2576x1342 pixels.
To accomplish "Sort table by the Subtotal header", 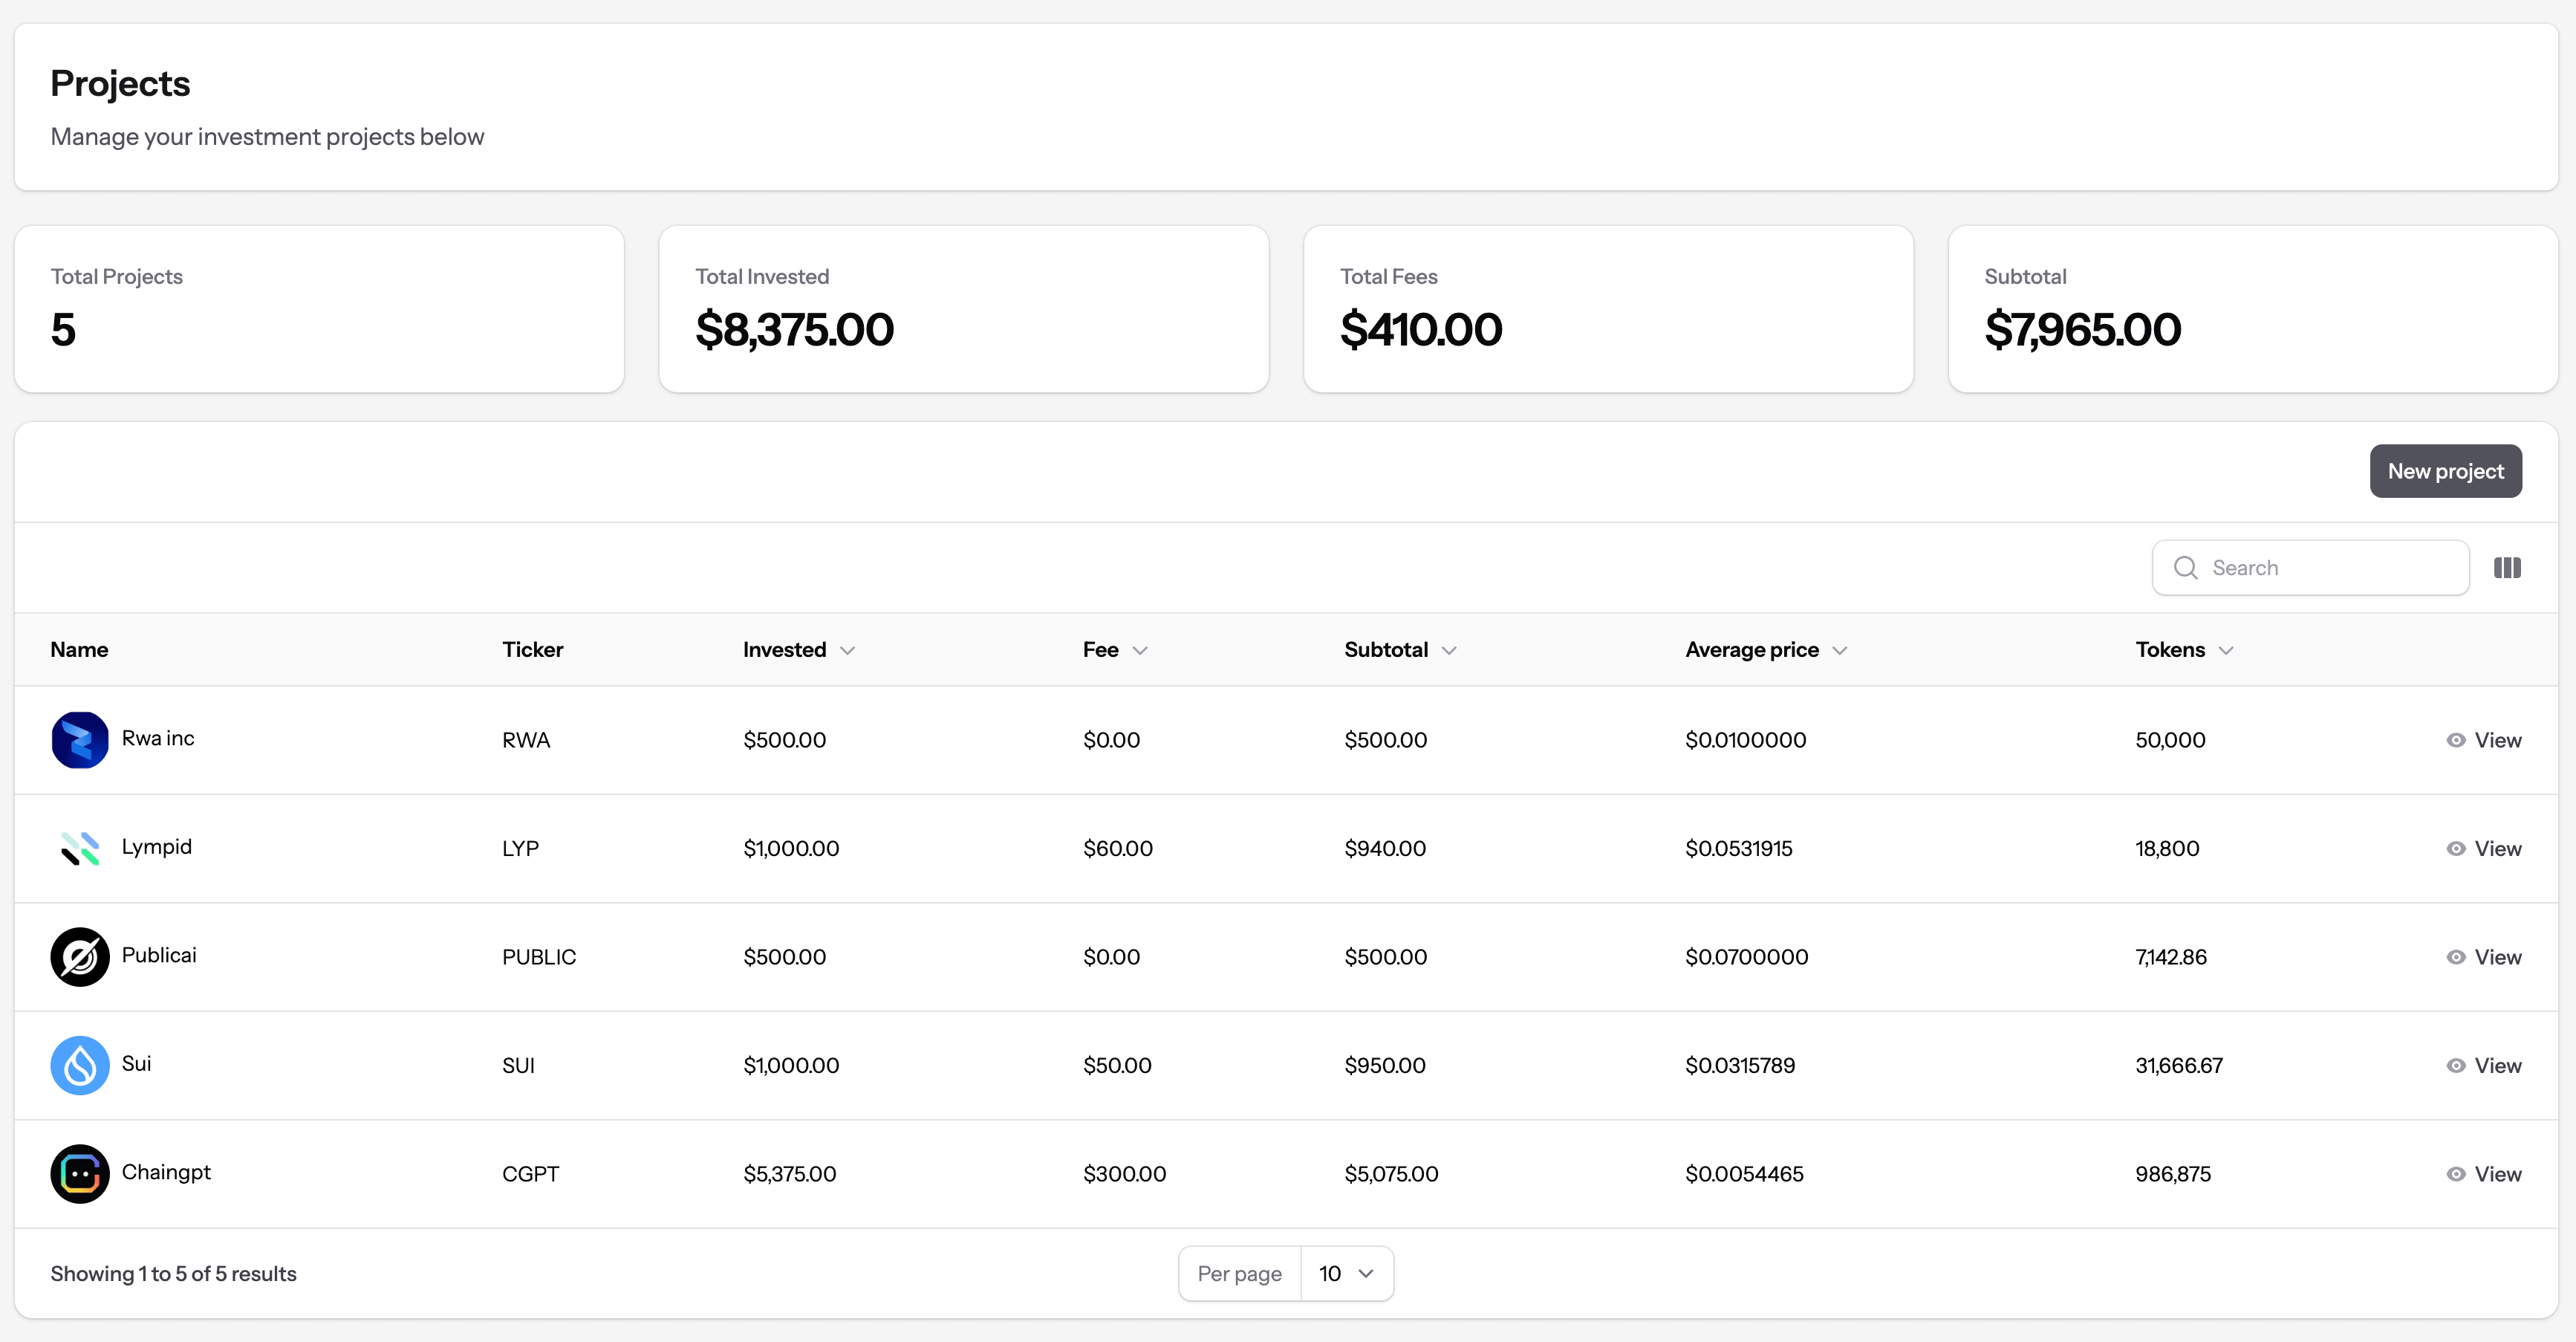I will tap(1399, 649).
